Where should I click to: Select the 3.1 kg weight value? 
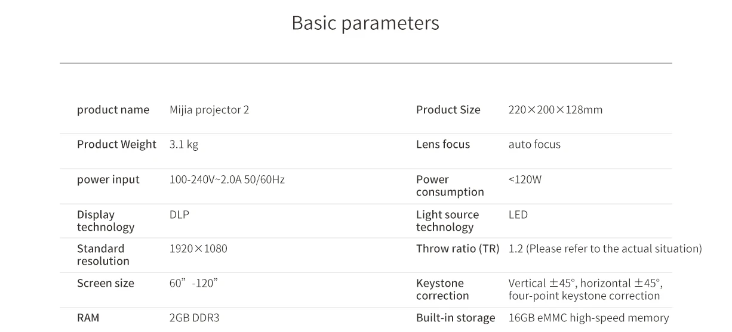[184, 145]
